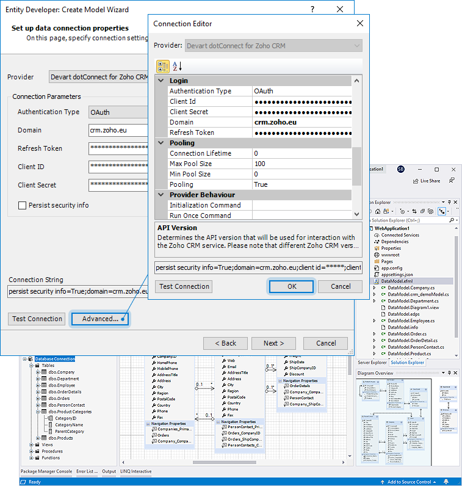
Task: Open the Output tab
Action: click(x=109, y=471)
